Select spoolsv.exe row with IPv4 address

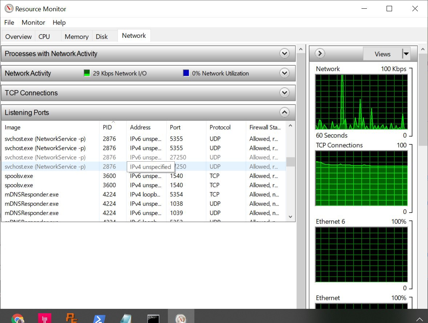click(x=144, y=185)
